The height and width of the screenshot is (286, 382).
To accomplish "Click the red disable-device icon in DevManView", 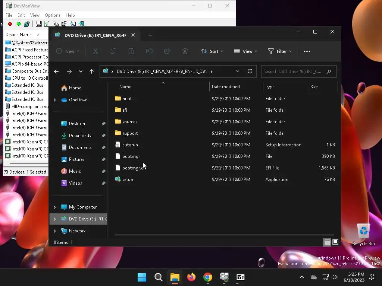I will [10, 24].
